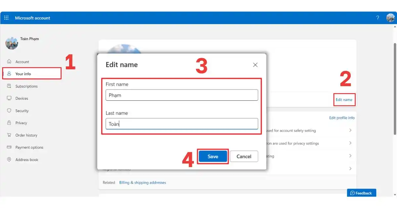Open Address book menu item
This screenshot has height=208, width=397.
coord(27,159)
